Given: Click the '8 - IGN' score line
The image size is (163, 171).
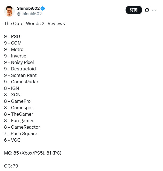Looking at the screenshot, I should tap(12, 88).
